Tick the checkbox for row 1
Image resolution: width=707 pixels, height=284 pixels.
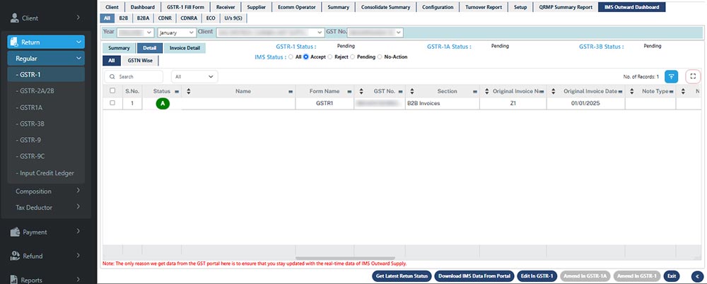point(112,103)
